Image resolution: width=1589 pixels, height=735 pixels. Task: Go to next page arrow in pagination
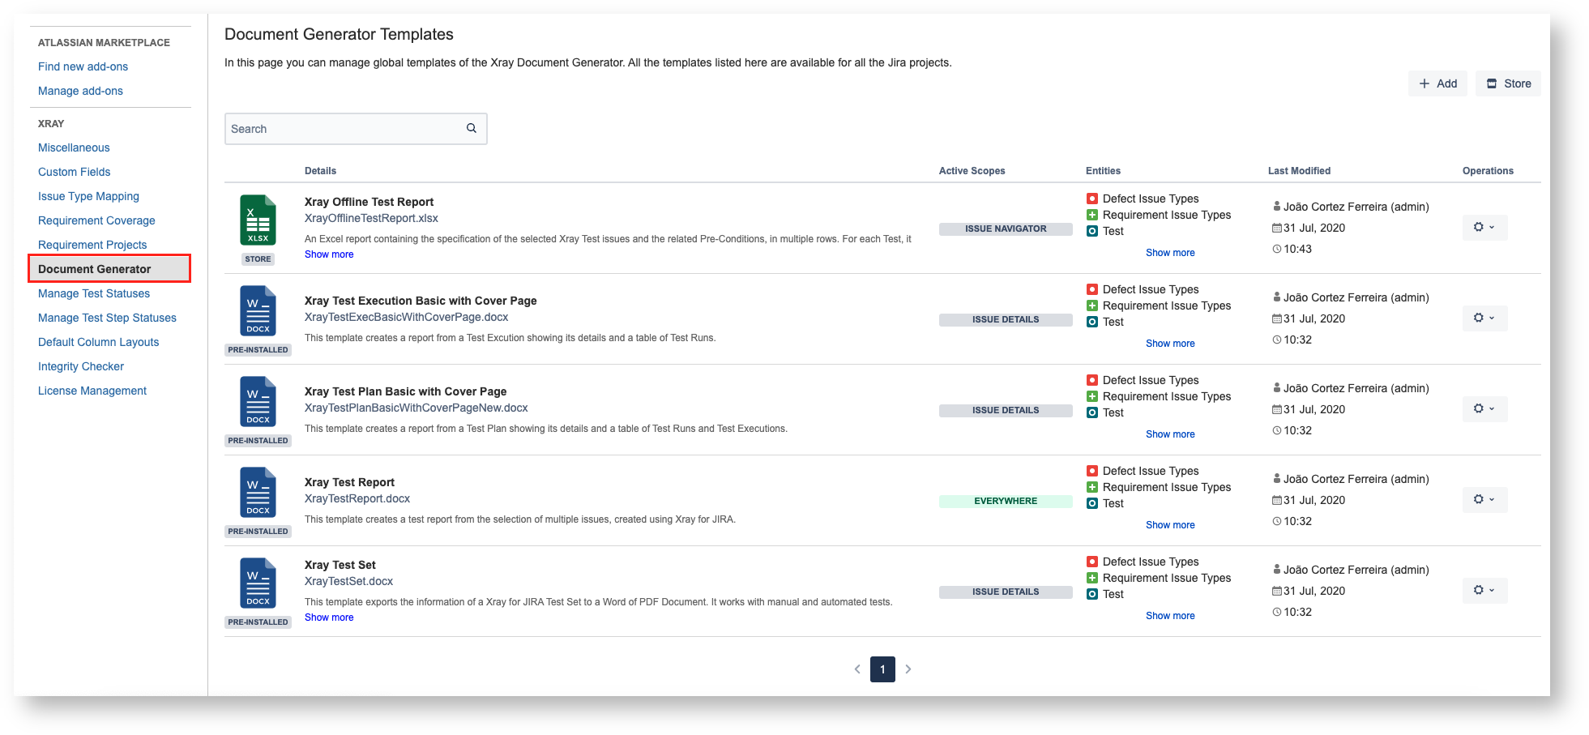(x=908, y=669)
